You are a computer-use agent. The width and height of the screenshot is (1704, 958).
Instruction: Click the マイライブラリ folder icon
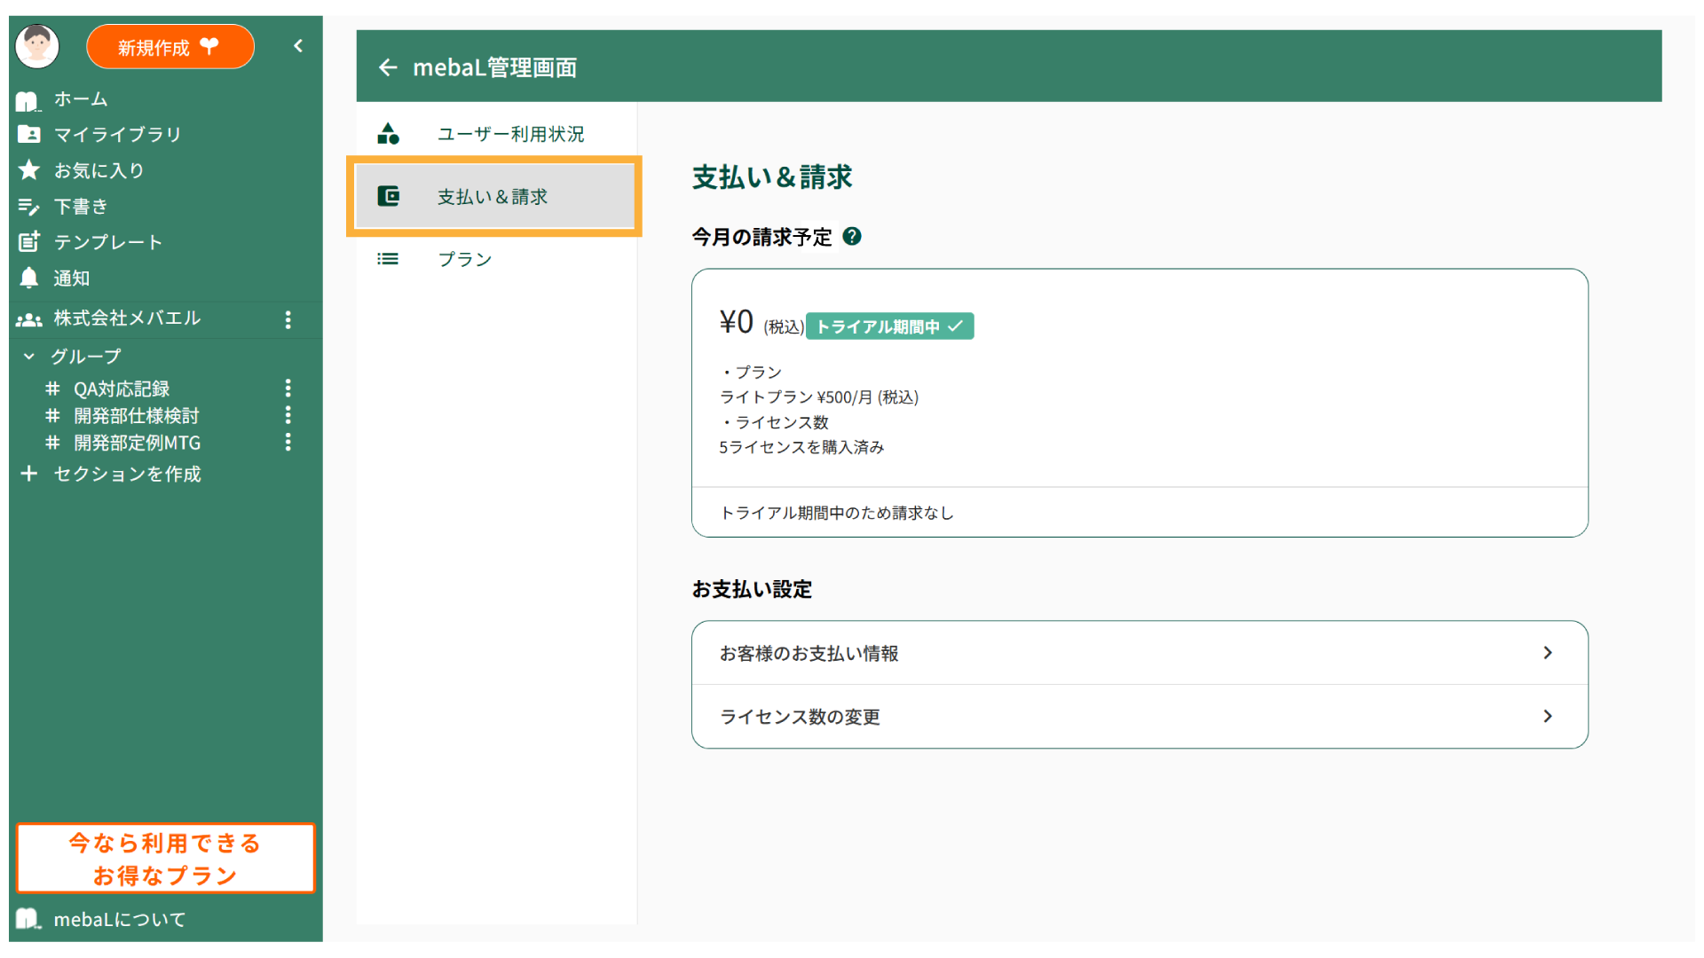[x=29, y=135]
